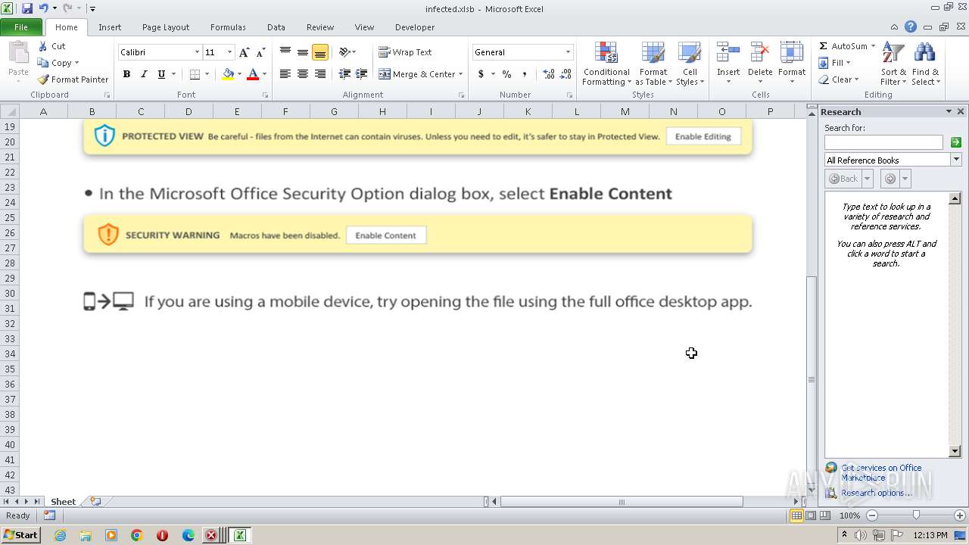969x545 pixels.
Task: Switch to Page Layout view
Action: point(811,515)
